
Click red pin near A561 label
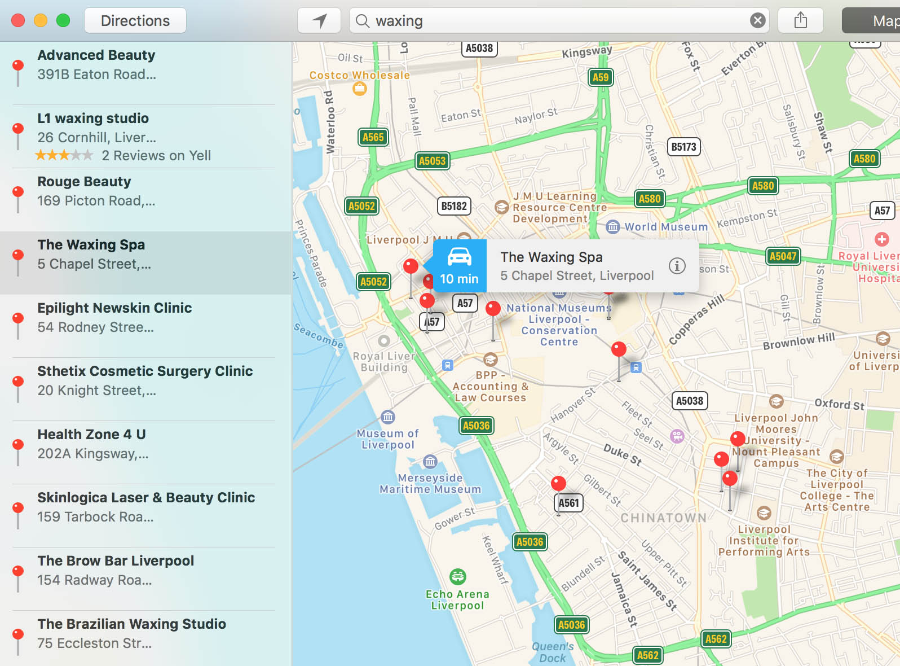pos(558,483)
